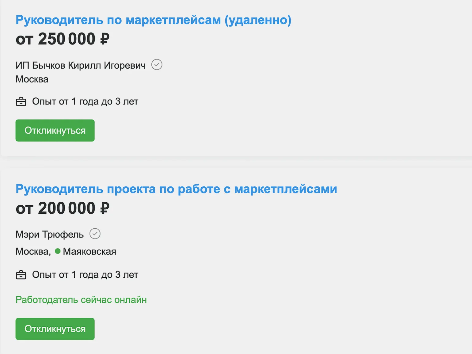Click the green metro dot before Маяковская
472x354 pixels.
(58, 251)
